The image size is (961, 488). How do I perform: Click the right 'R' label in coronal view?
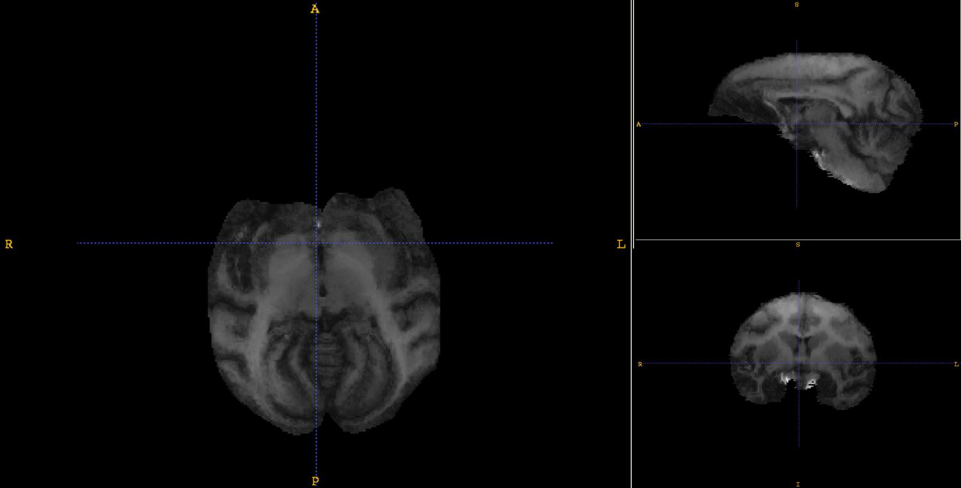640,364
